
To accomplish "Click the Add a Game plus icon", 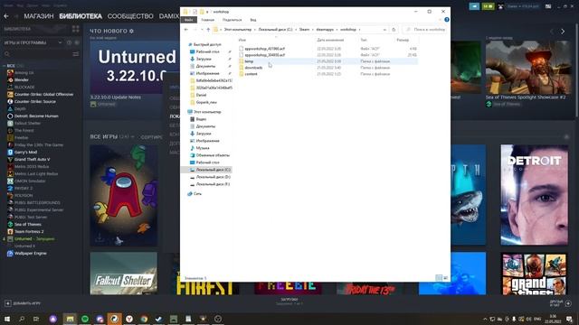I will [x=8, y=303].
